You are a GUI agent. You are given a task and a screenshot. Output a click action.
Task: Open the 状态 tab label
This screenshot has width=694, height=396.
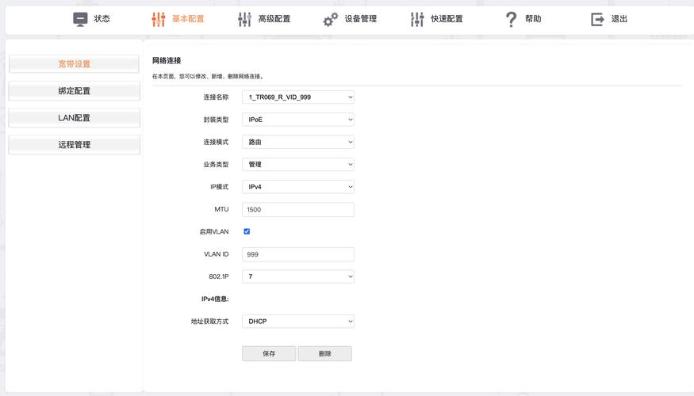tap(102, 18)
